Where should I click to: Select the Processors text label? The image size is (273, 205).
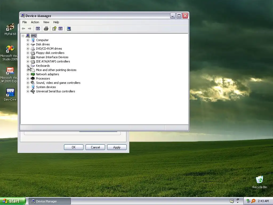pos(43,78)
